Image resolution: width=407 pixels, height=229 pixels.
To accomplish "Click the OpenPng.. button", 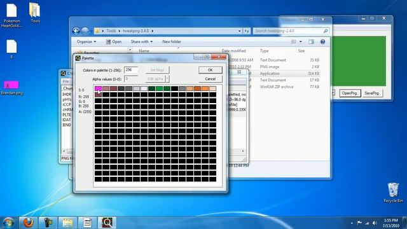I will point(350,94).
